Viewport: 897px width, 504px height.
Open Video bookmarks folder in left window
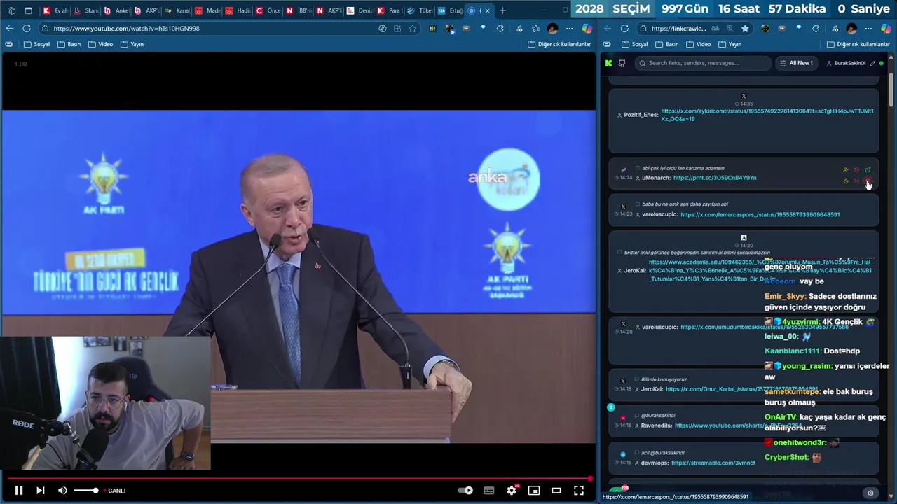pyautogui.click(x=100, y=44)
